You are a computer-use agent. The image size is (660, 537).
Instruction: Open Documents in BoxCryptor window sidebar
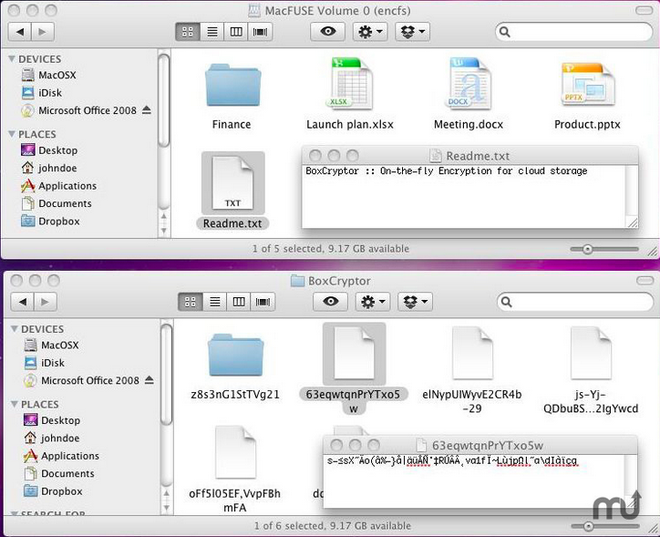click(58, 473)
